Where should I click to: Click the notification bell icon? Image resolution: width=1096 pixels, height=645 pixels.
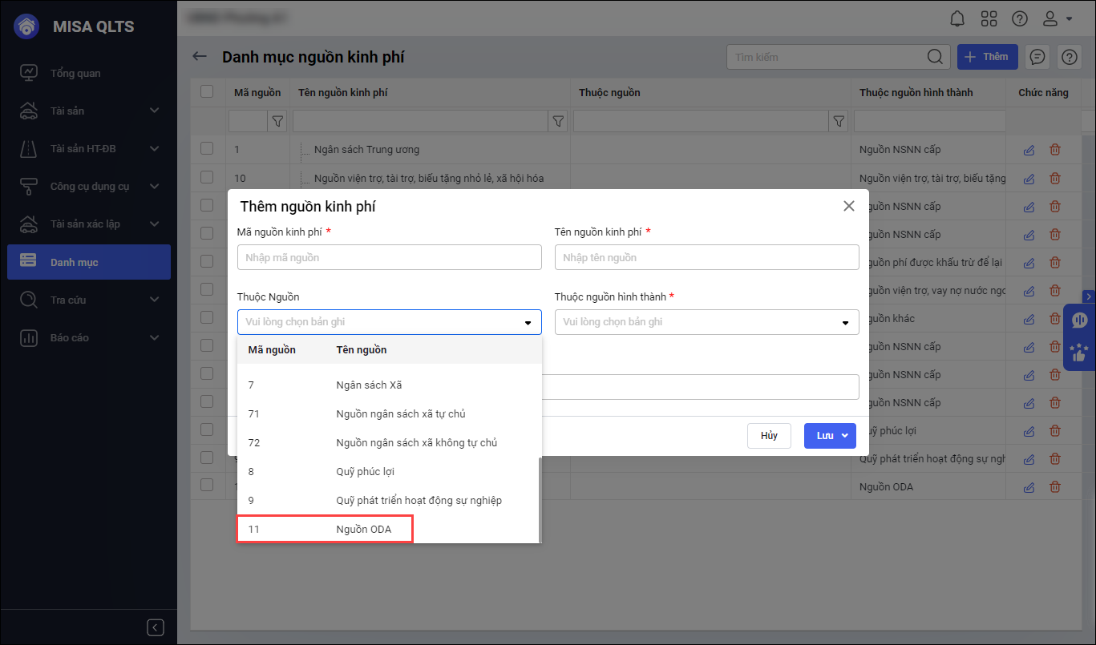957,18
